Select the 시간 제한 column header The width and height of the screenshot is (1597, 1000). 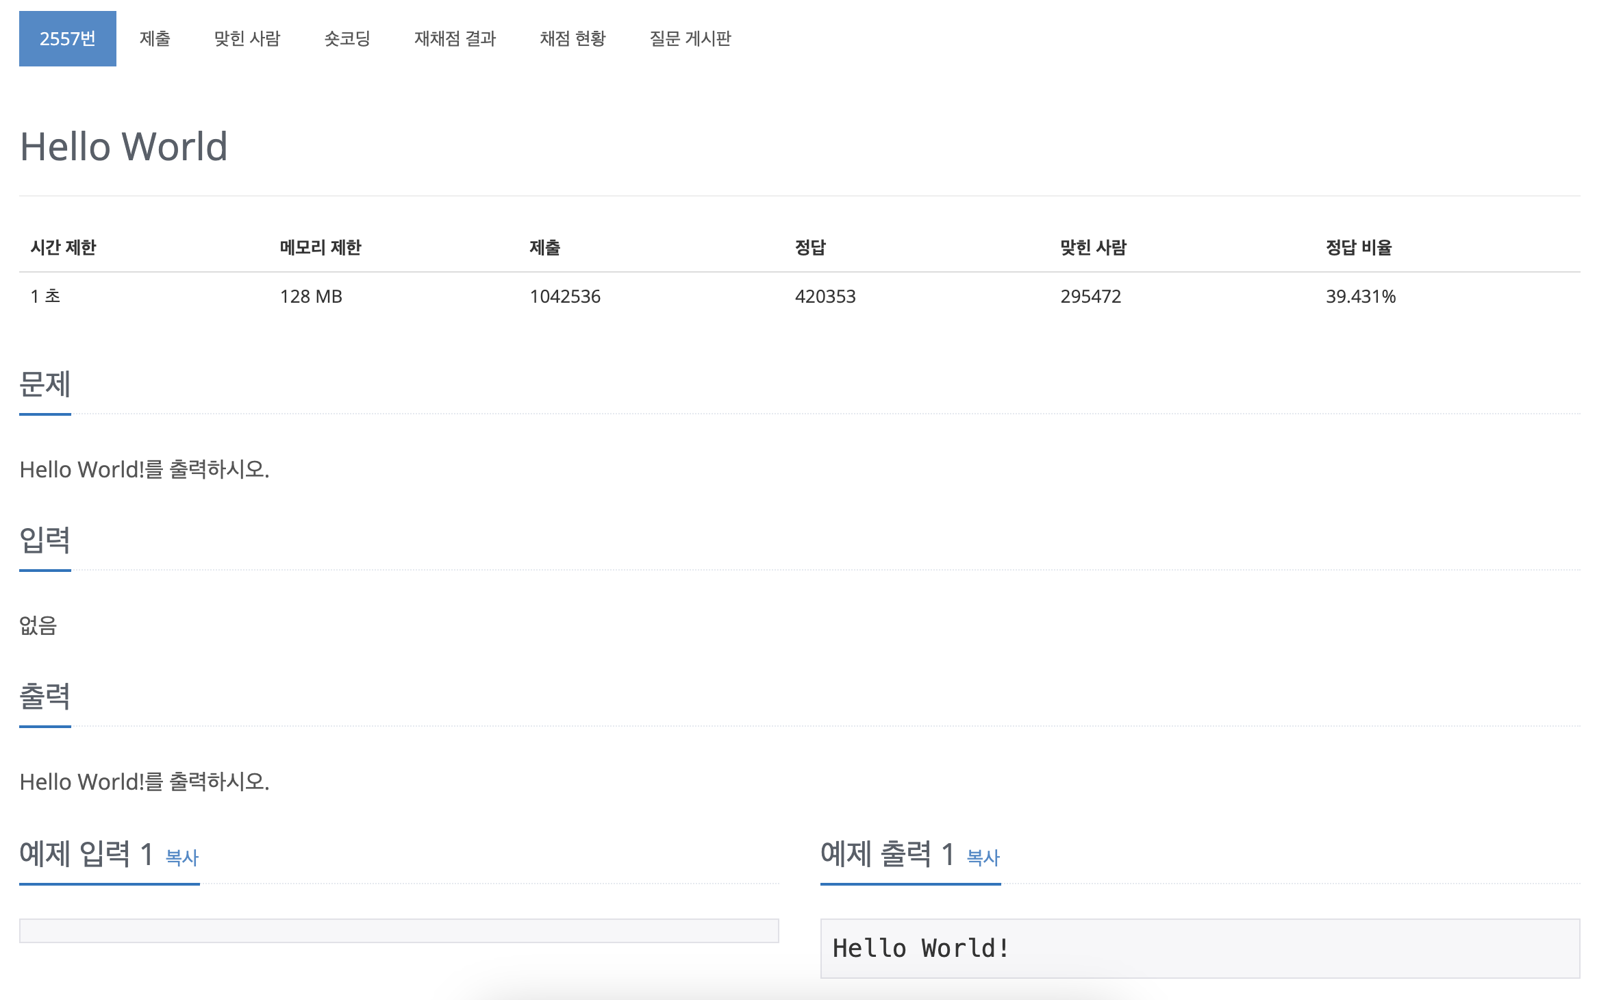pyautogui.click(x=63, y=247)
